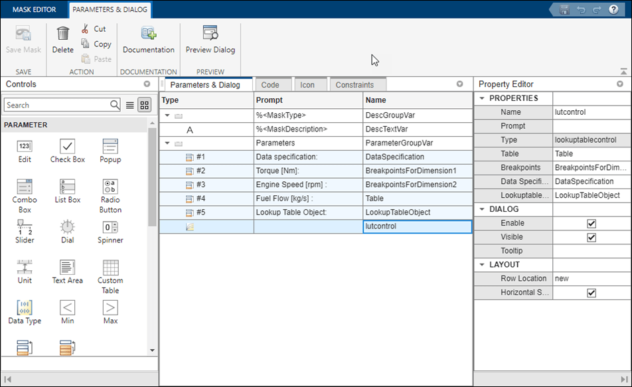Image resolution: width=632 pixels, height=387 pixels.
Task: Open the Mask Editor ribbon tab
Action: click(x=34, y=10)
